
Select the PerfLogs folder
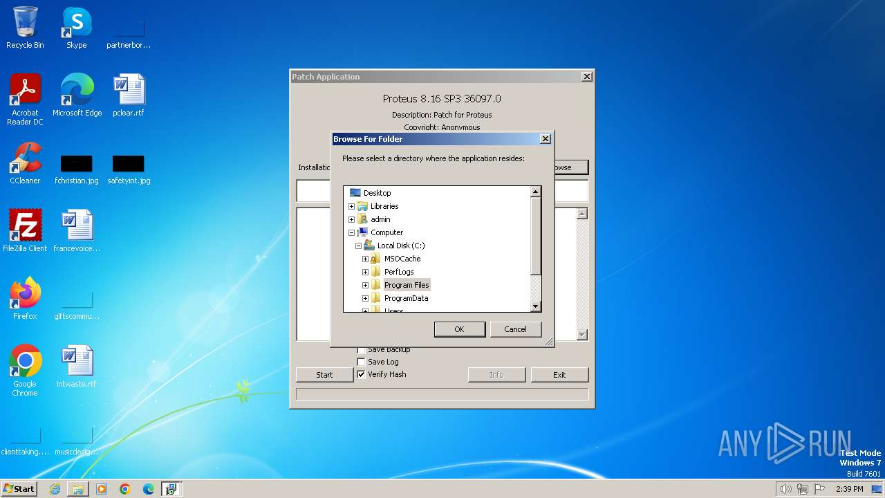[x=399, y=272]
